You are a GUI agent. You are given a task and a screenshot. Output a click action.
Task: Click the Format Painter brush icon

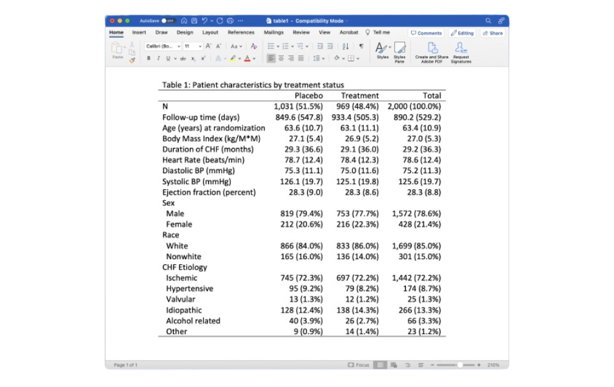pyautogui.click(x=132, y=60)
